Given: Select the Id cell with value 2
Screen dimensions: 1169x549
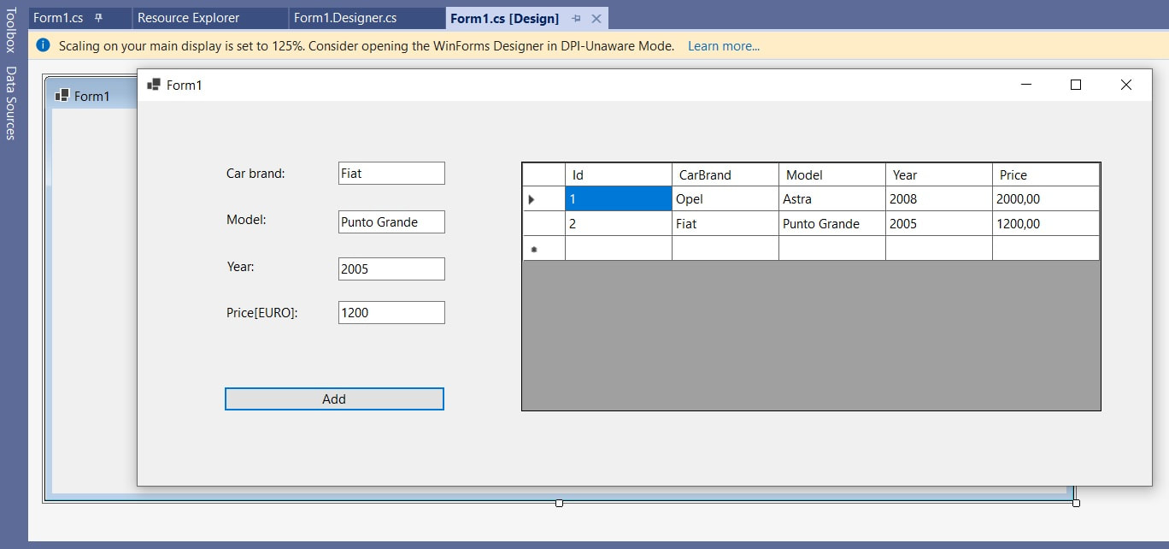Looking at the screenshot, I should (619, 224).
